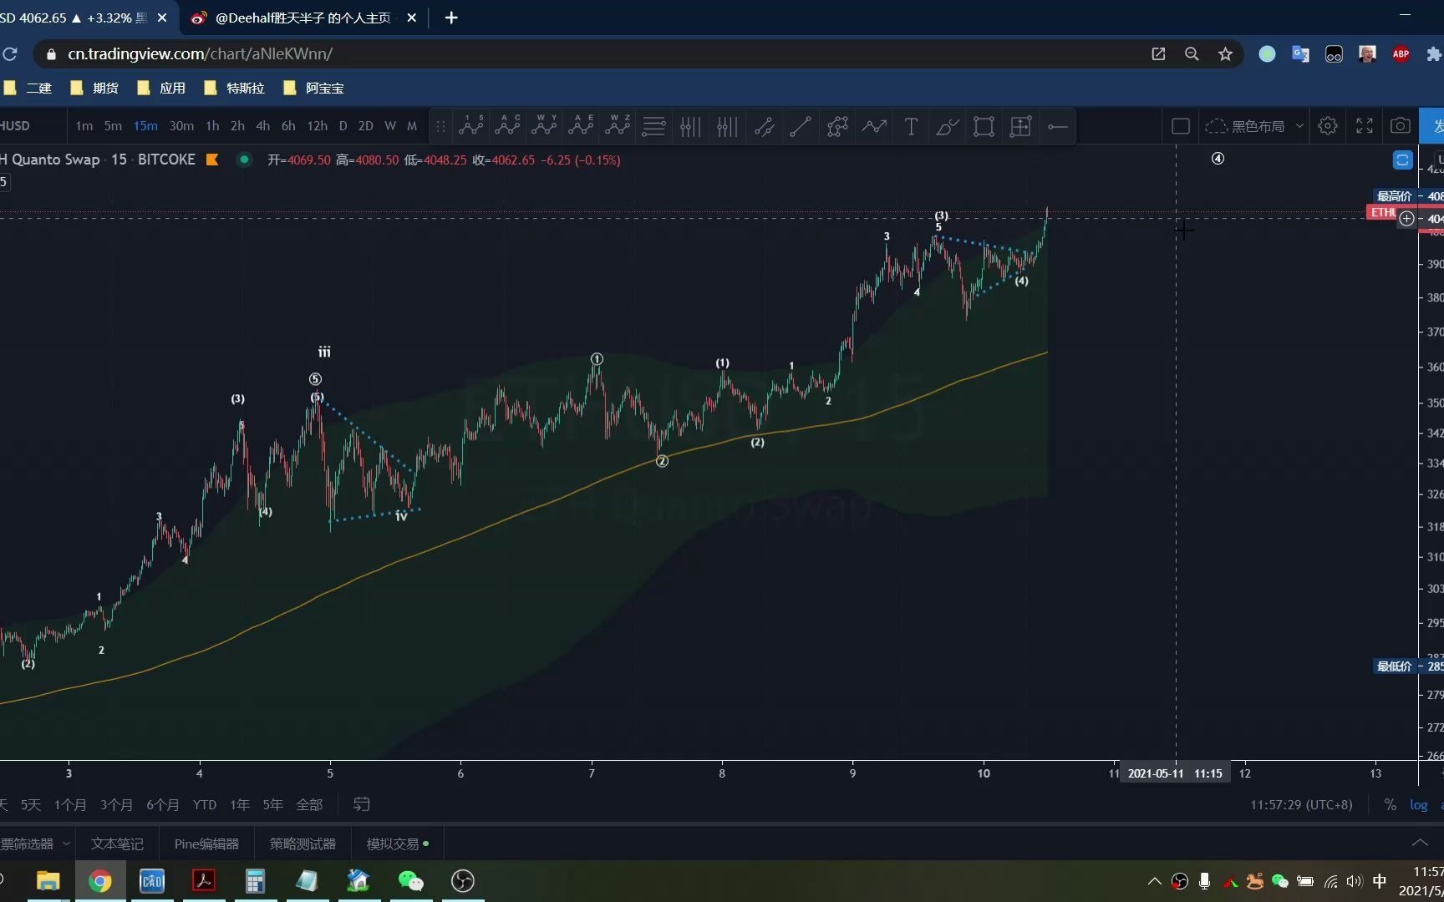The height and width of the screenshot is (902, 1444).
Task: Open the Calculator app in taskbar
Action: tap(255, 881)
